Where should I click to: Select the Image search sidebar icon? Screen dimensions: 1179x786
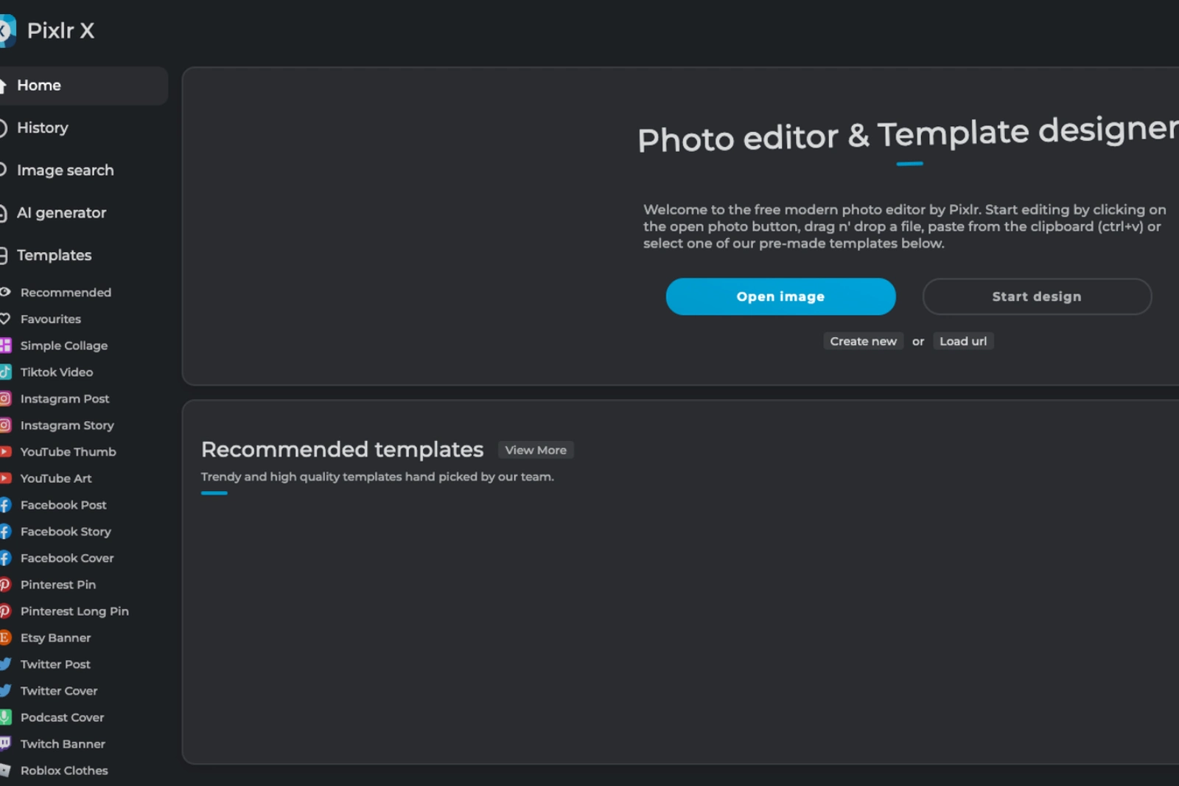point(4,170)
